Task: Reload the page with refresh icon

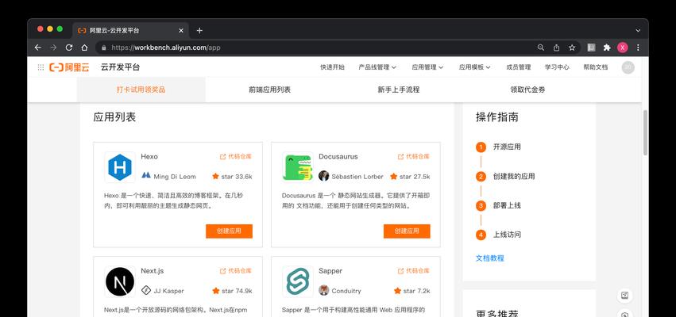Action: [x=69, y=48]
